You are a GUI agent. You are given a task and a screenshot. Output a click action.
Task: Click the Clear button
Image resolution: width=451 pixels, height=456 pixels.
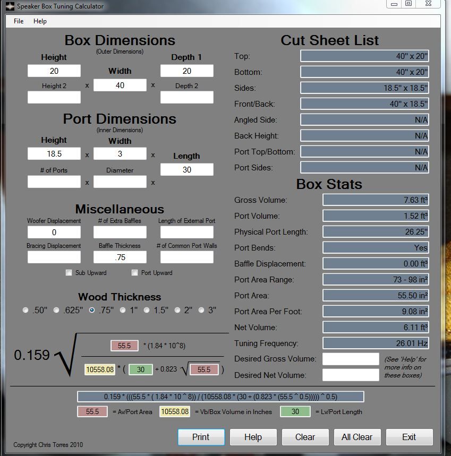pos(305,437)
